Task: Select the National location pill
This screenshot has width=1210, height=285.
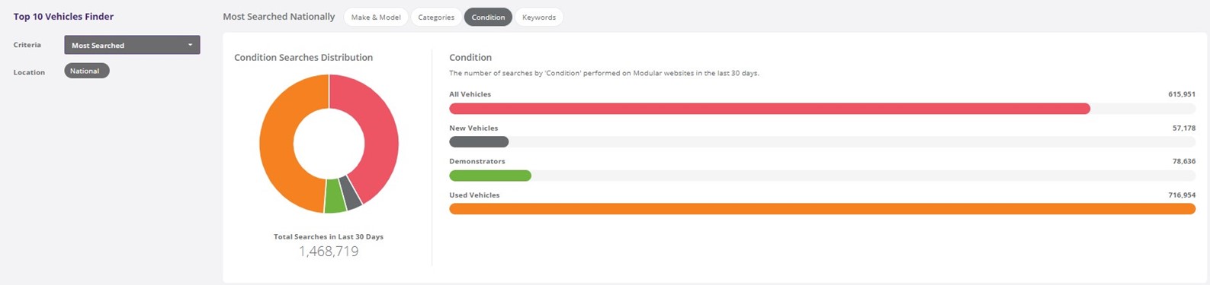Action: tap(87, 71)
